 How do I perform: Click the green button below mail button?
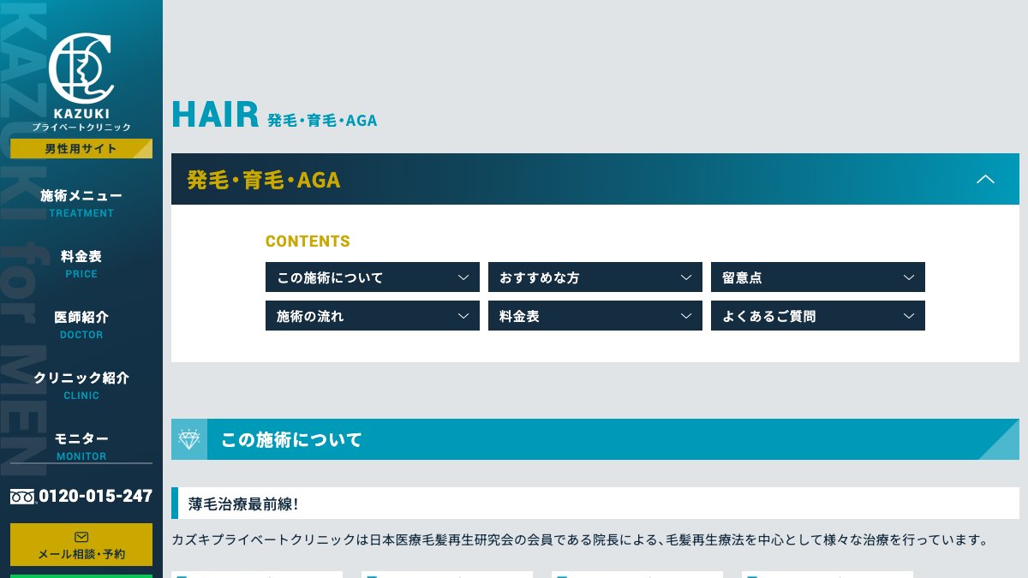[81, 576]
